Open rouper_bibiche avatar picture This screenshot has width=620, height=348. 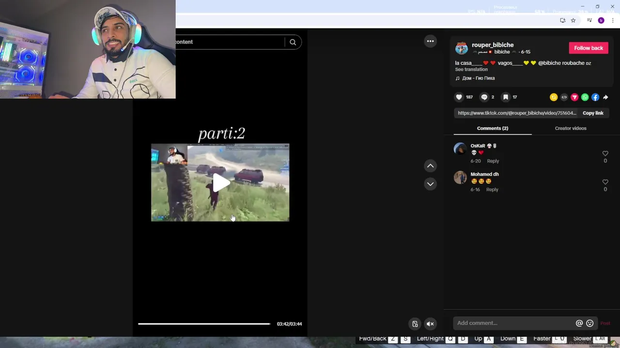click(462, 48)
